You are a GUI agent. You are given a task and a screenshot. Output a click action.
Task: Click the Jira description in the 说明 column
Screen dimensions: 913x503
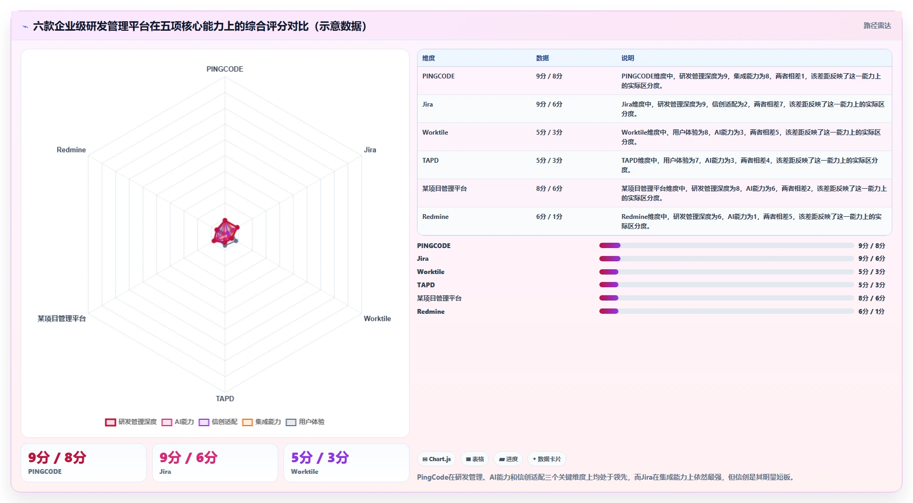click(753, 109)
